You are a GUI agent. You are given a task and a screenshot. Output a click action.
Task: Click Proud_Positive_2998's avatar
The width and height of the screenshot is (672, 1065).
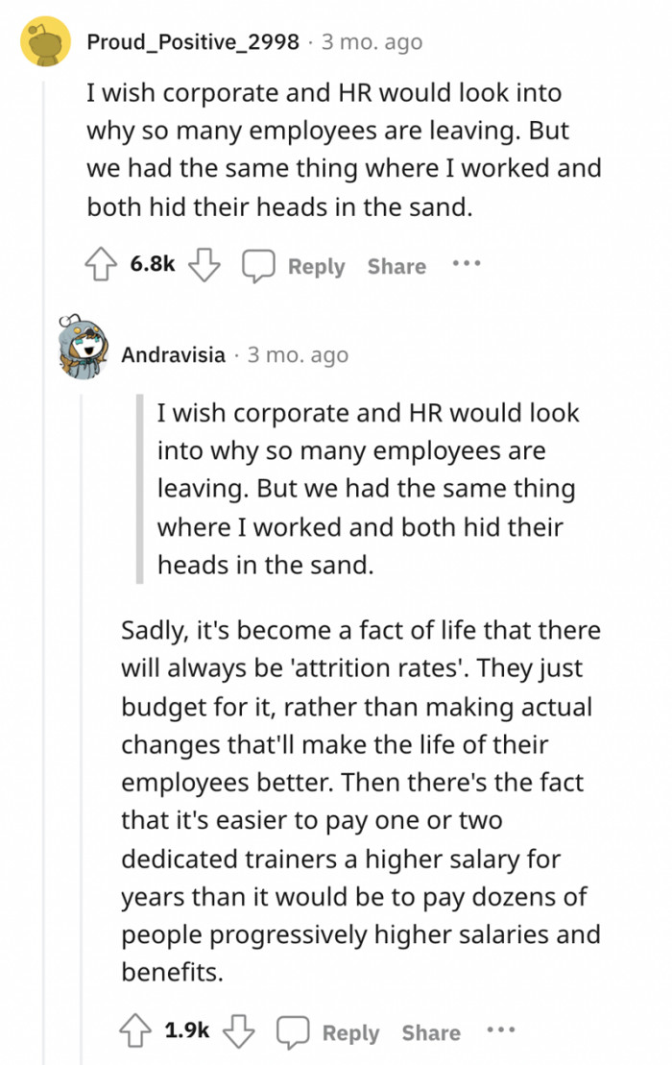42,41
